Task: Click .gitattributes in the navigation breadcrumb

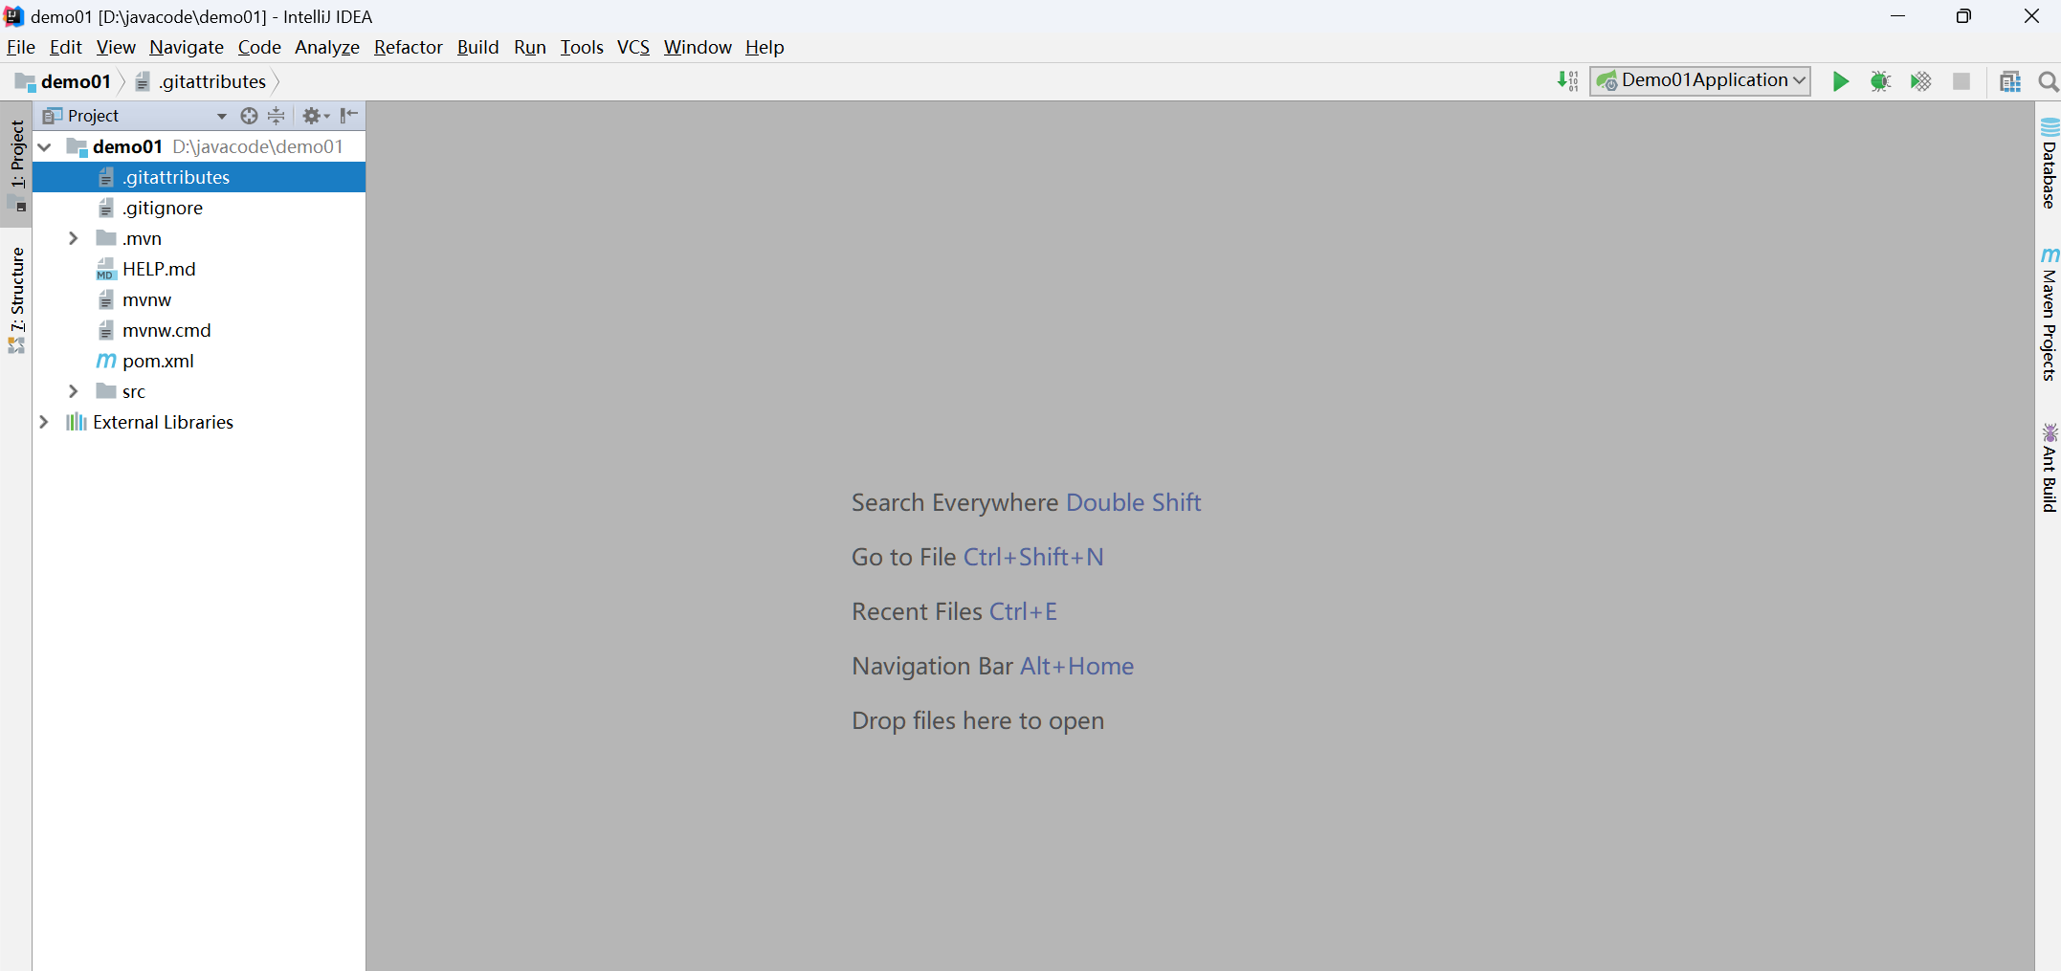Action: 201,81
